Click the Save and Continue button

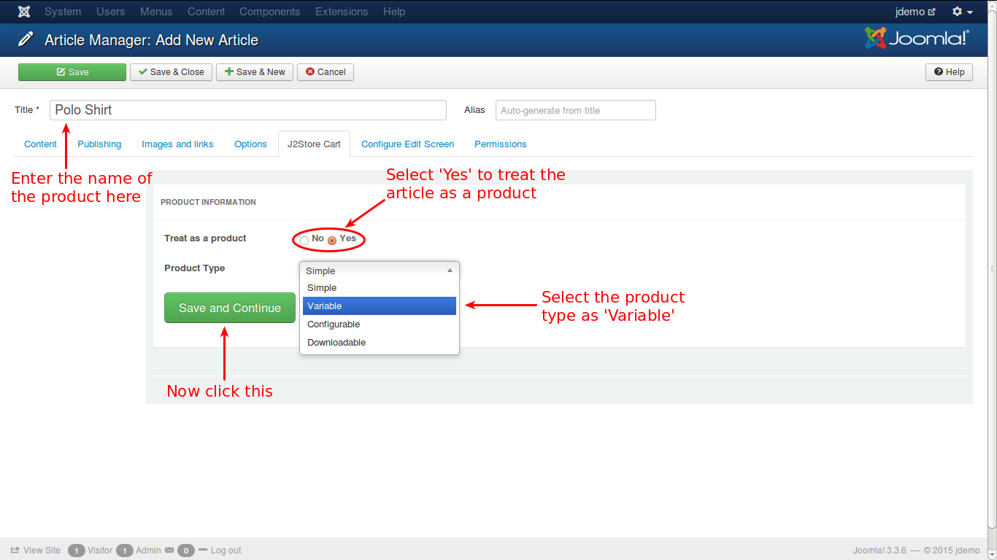(229, 308)
